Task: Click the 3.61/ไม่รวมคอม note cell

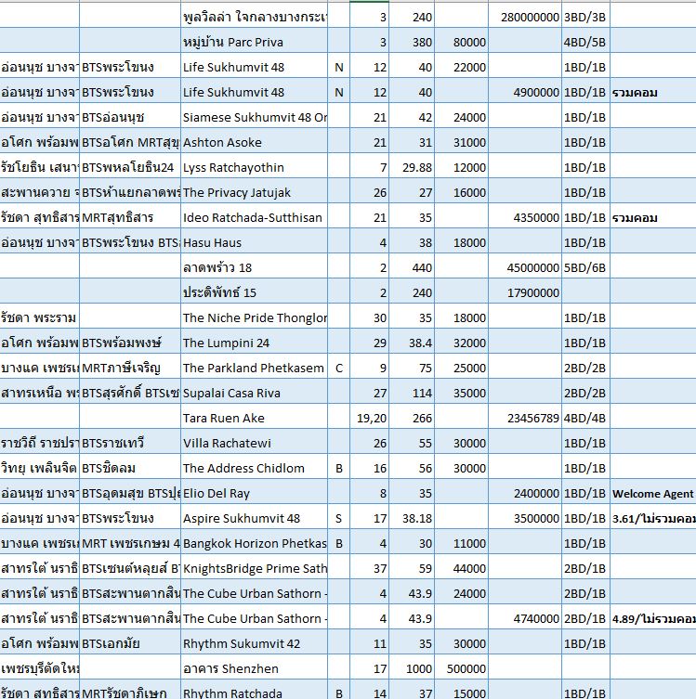Action: [653, 518]
